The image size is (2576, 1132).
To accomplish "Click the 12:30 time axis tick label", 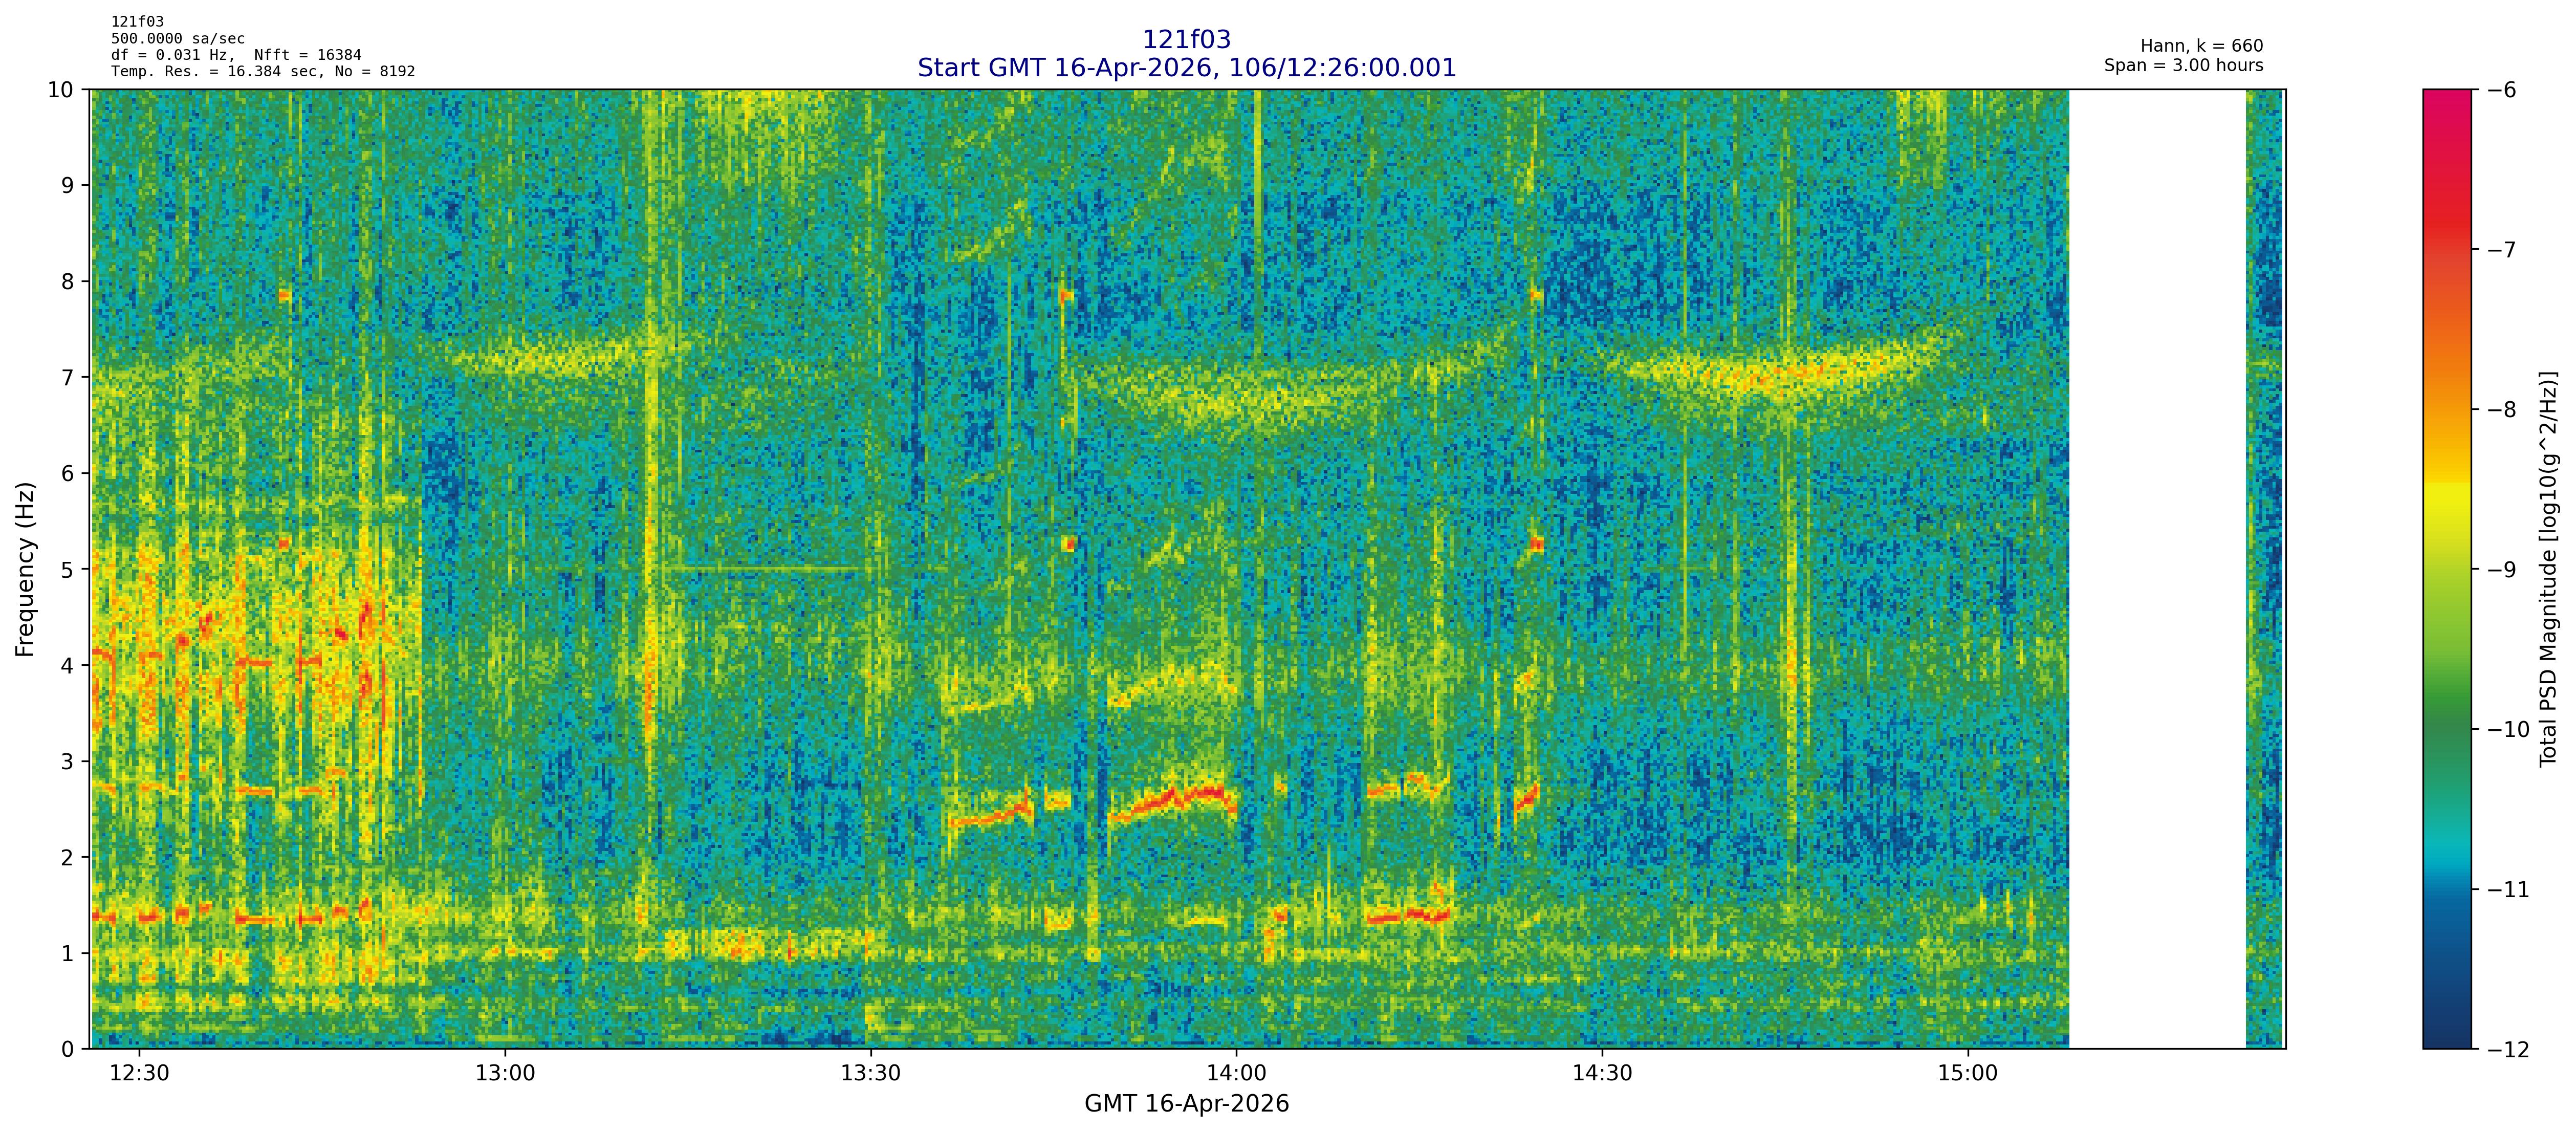I will pyautogui.click(x=139, y=1074).
